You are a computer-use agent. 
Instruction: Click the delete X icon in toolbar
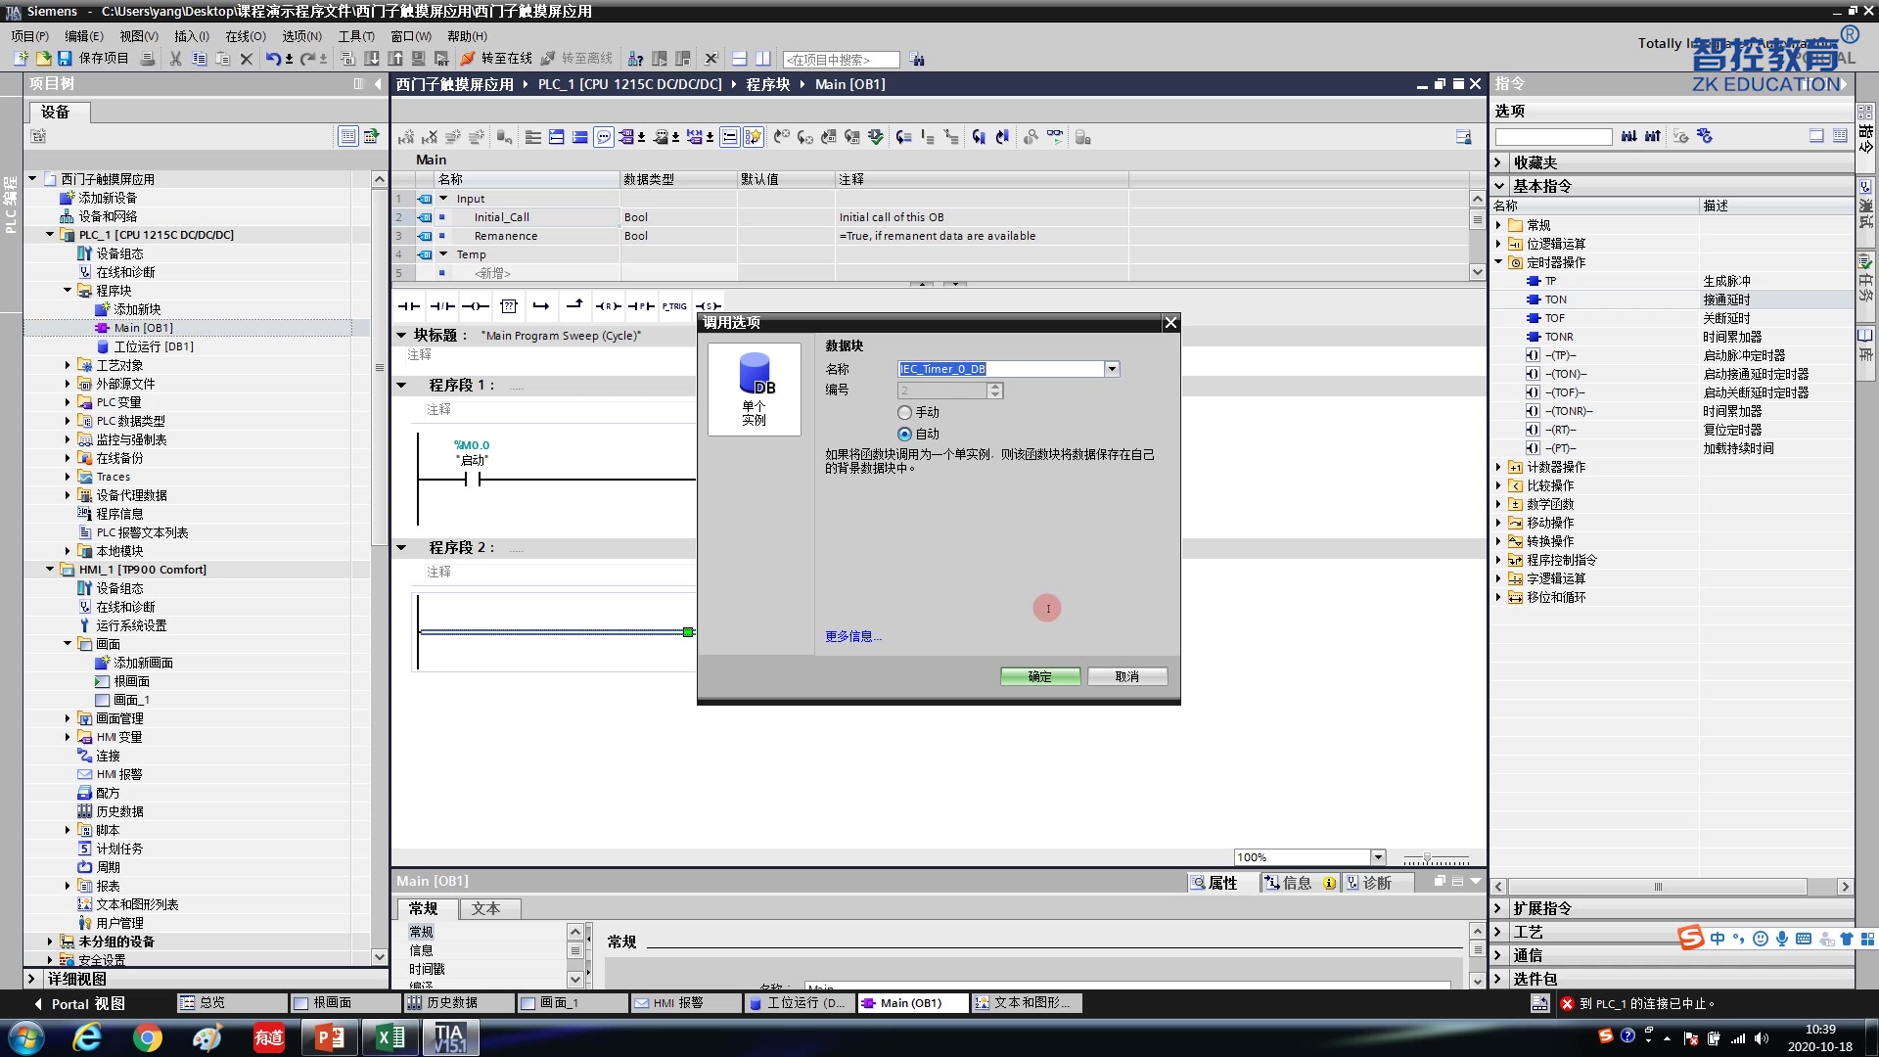pyautogui.click(x=247, y=59)
